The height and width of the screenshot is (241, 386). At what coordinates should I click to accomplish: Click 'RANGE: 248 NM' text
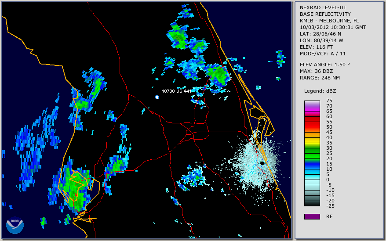pyautogui.click(x=320, y=78)
